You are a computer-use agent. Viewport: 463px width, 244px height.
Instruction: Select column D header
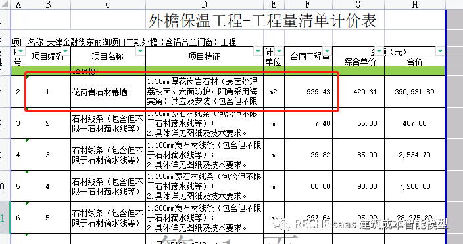coord(205,4)
